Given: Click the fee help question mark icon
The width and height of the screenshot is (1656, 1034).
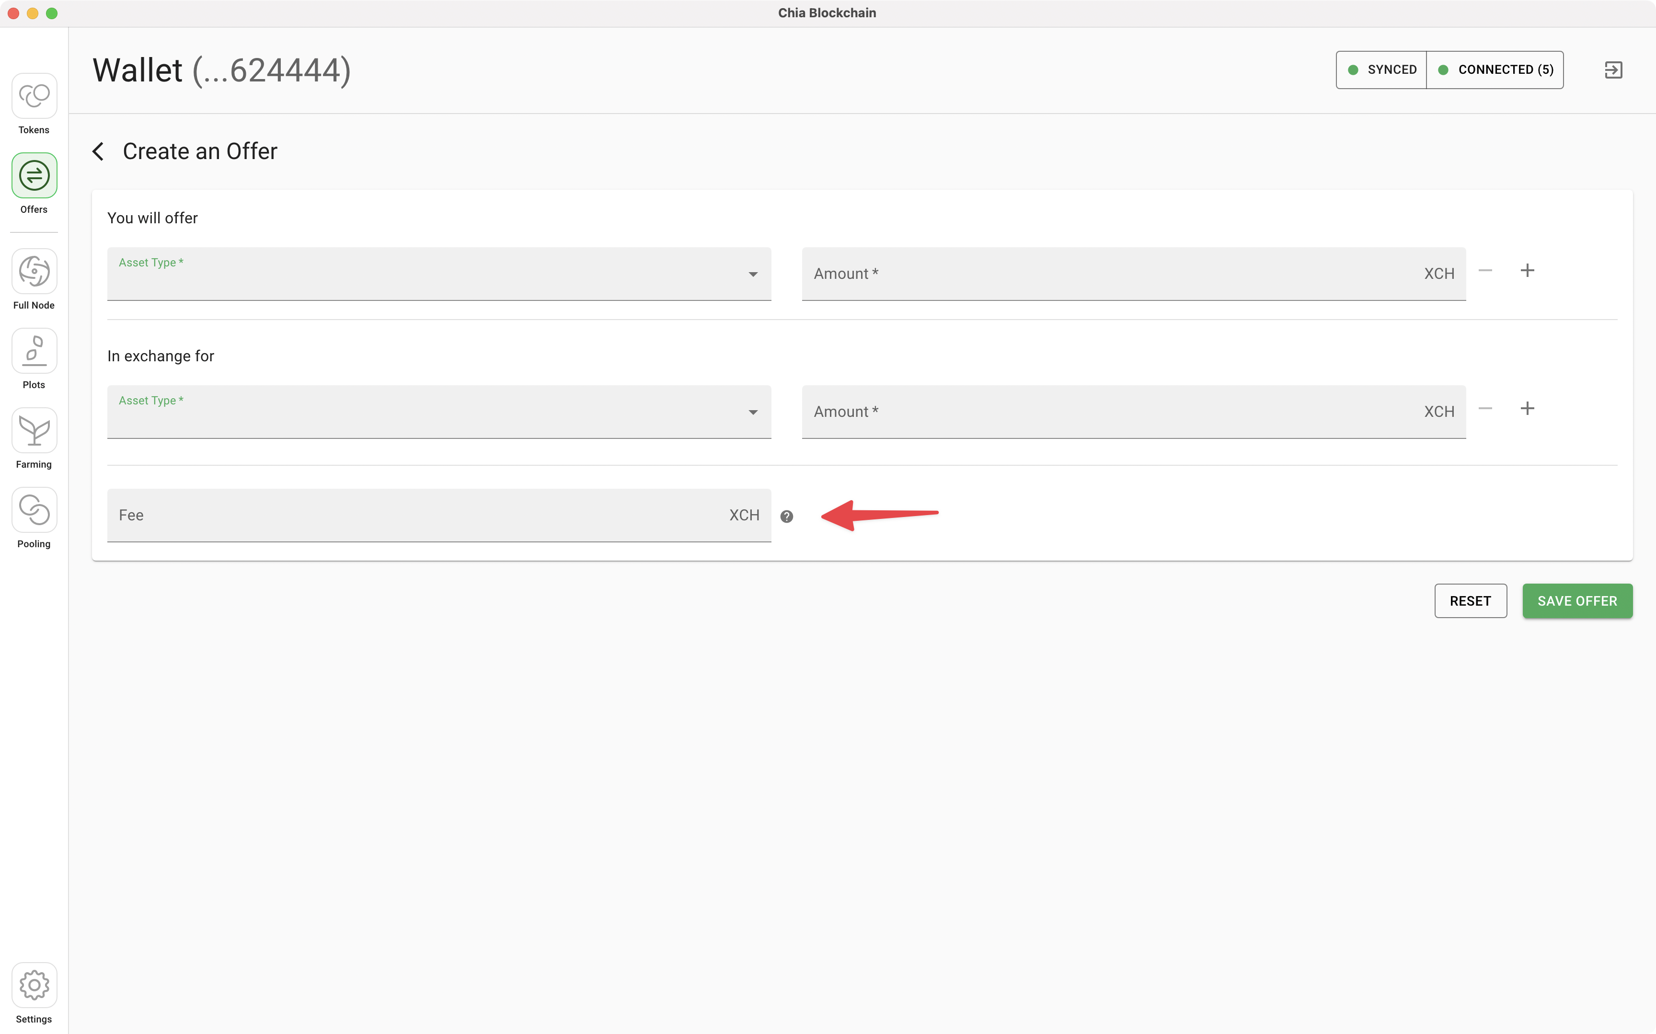Looking at the screenshot, I should pos(786,517).
